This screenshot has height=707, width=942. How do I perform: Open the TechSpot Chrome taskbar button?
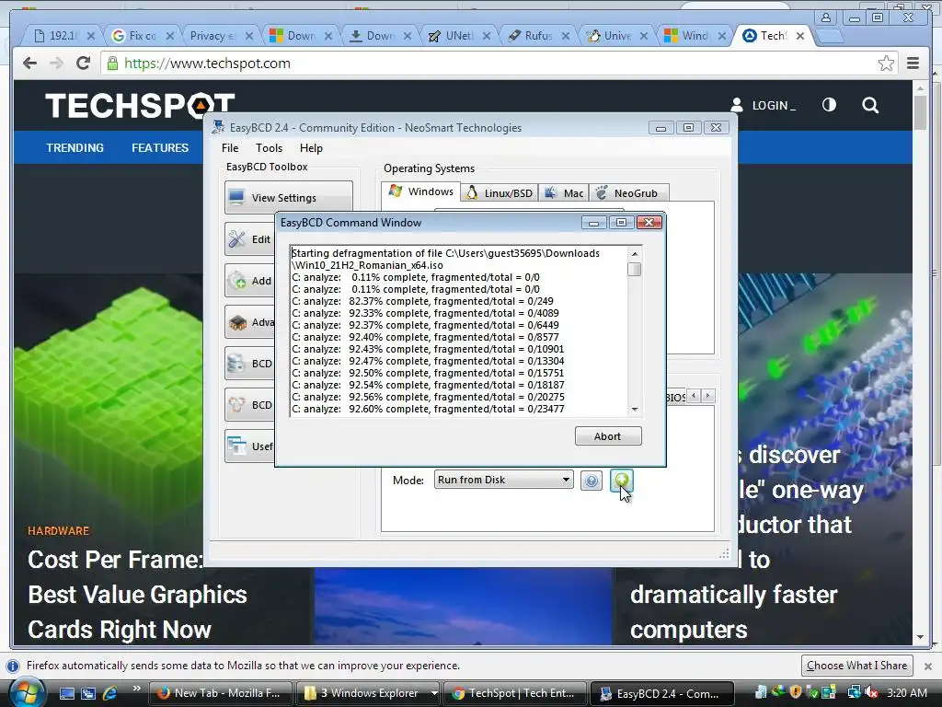point(515,693)
